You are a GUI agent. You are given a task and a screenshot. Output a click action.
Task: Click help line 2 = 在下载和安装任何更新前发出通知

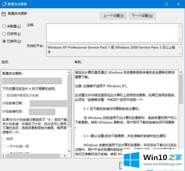112,109
